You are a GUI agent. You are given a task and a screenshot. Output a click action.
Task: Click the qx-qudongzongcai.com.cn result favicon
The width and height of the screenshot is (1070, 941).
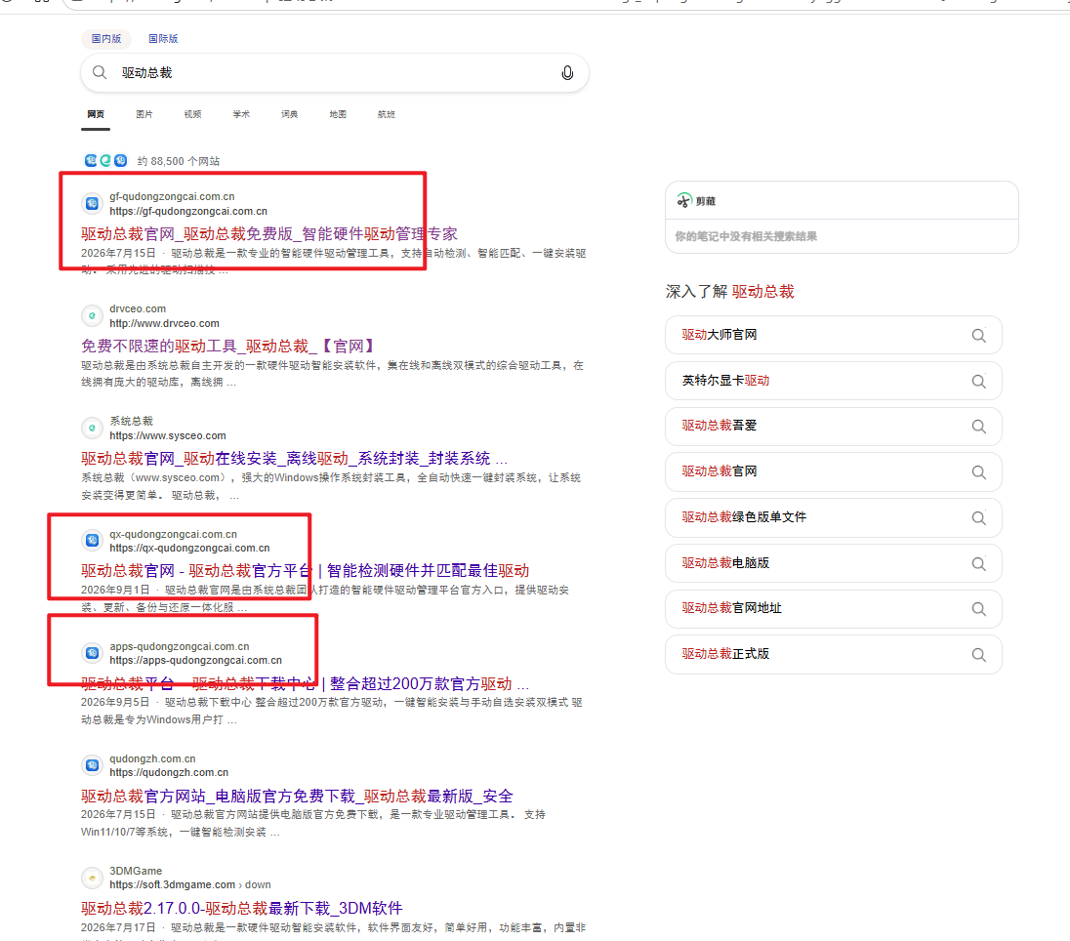[x=92, y=541]
